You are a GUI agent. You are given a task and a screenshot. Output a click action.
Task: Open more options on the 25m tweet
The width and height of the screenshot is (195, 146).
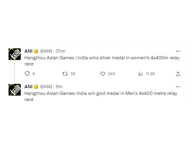click(178, 51)
